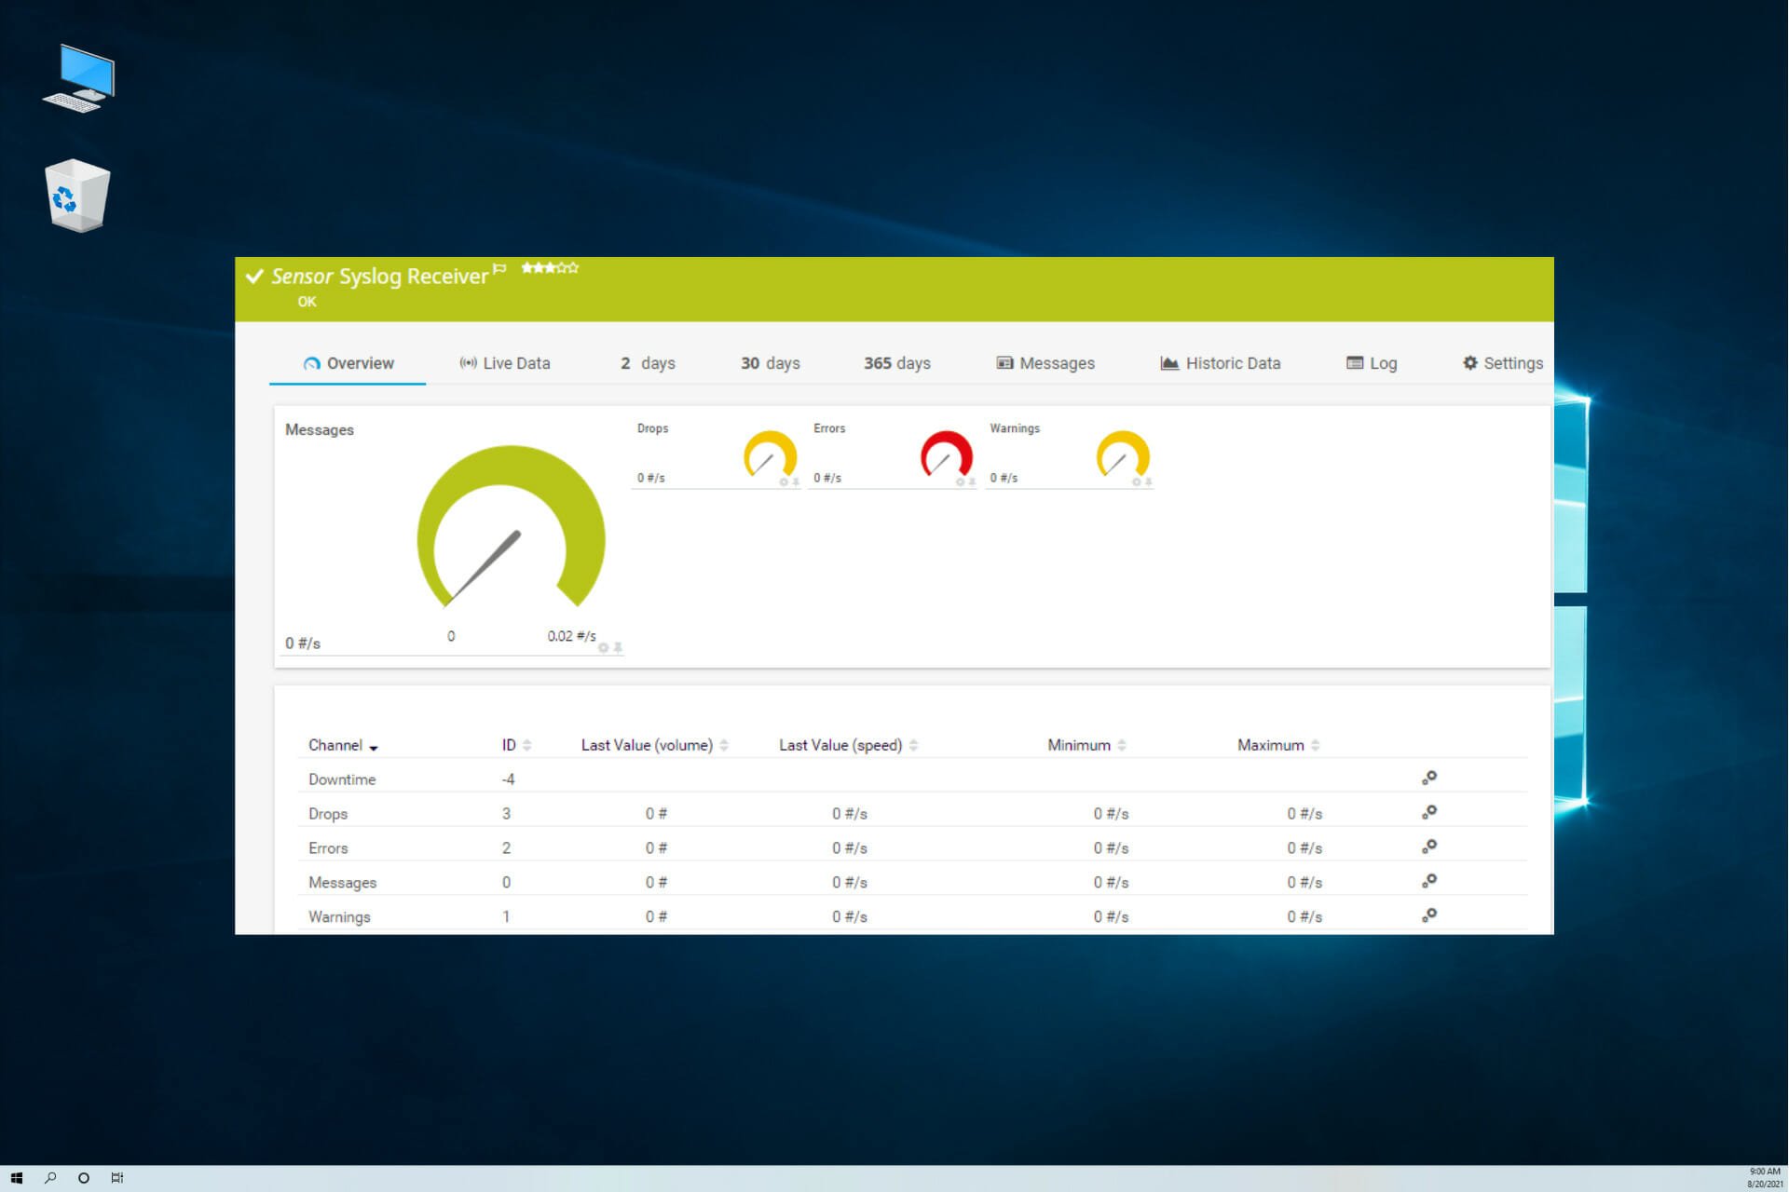Open the Recycle Bin desktop icon

pyautogui.click(x=77, y=196)
